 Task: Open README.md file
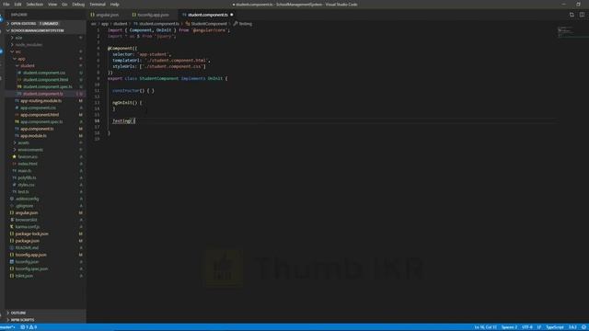click(27, 247)
